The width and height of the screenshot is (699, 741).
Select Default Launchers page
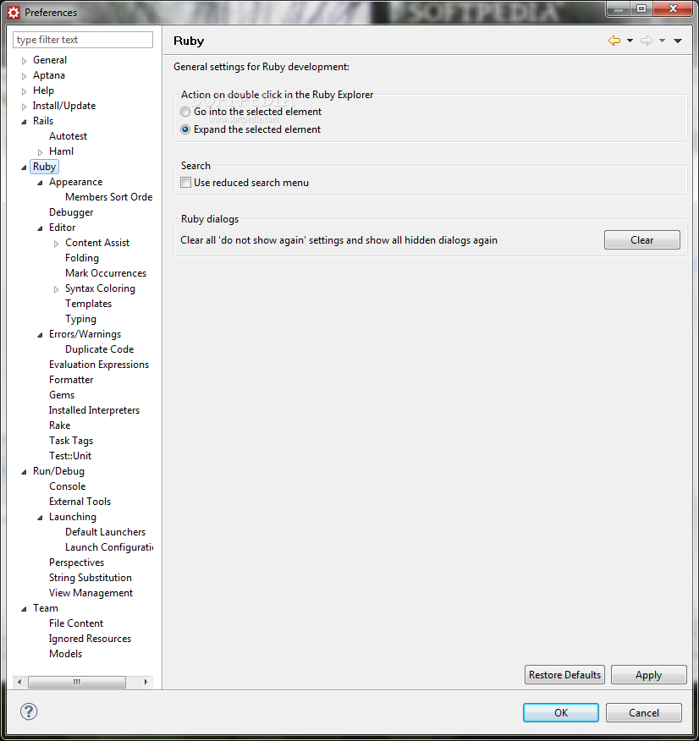106,532
